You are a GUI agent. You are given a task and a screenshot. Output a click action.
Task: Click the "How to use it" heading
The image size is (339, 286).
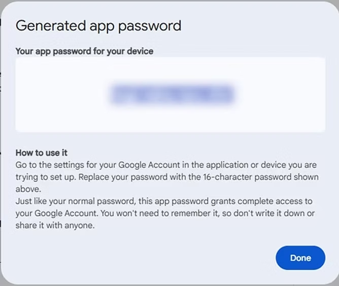pos(42,153)
